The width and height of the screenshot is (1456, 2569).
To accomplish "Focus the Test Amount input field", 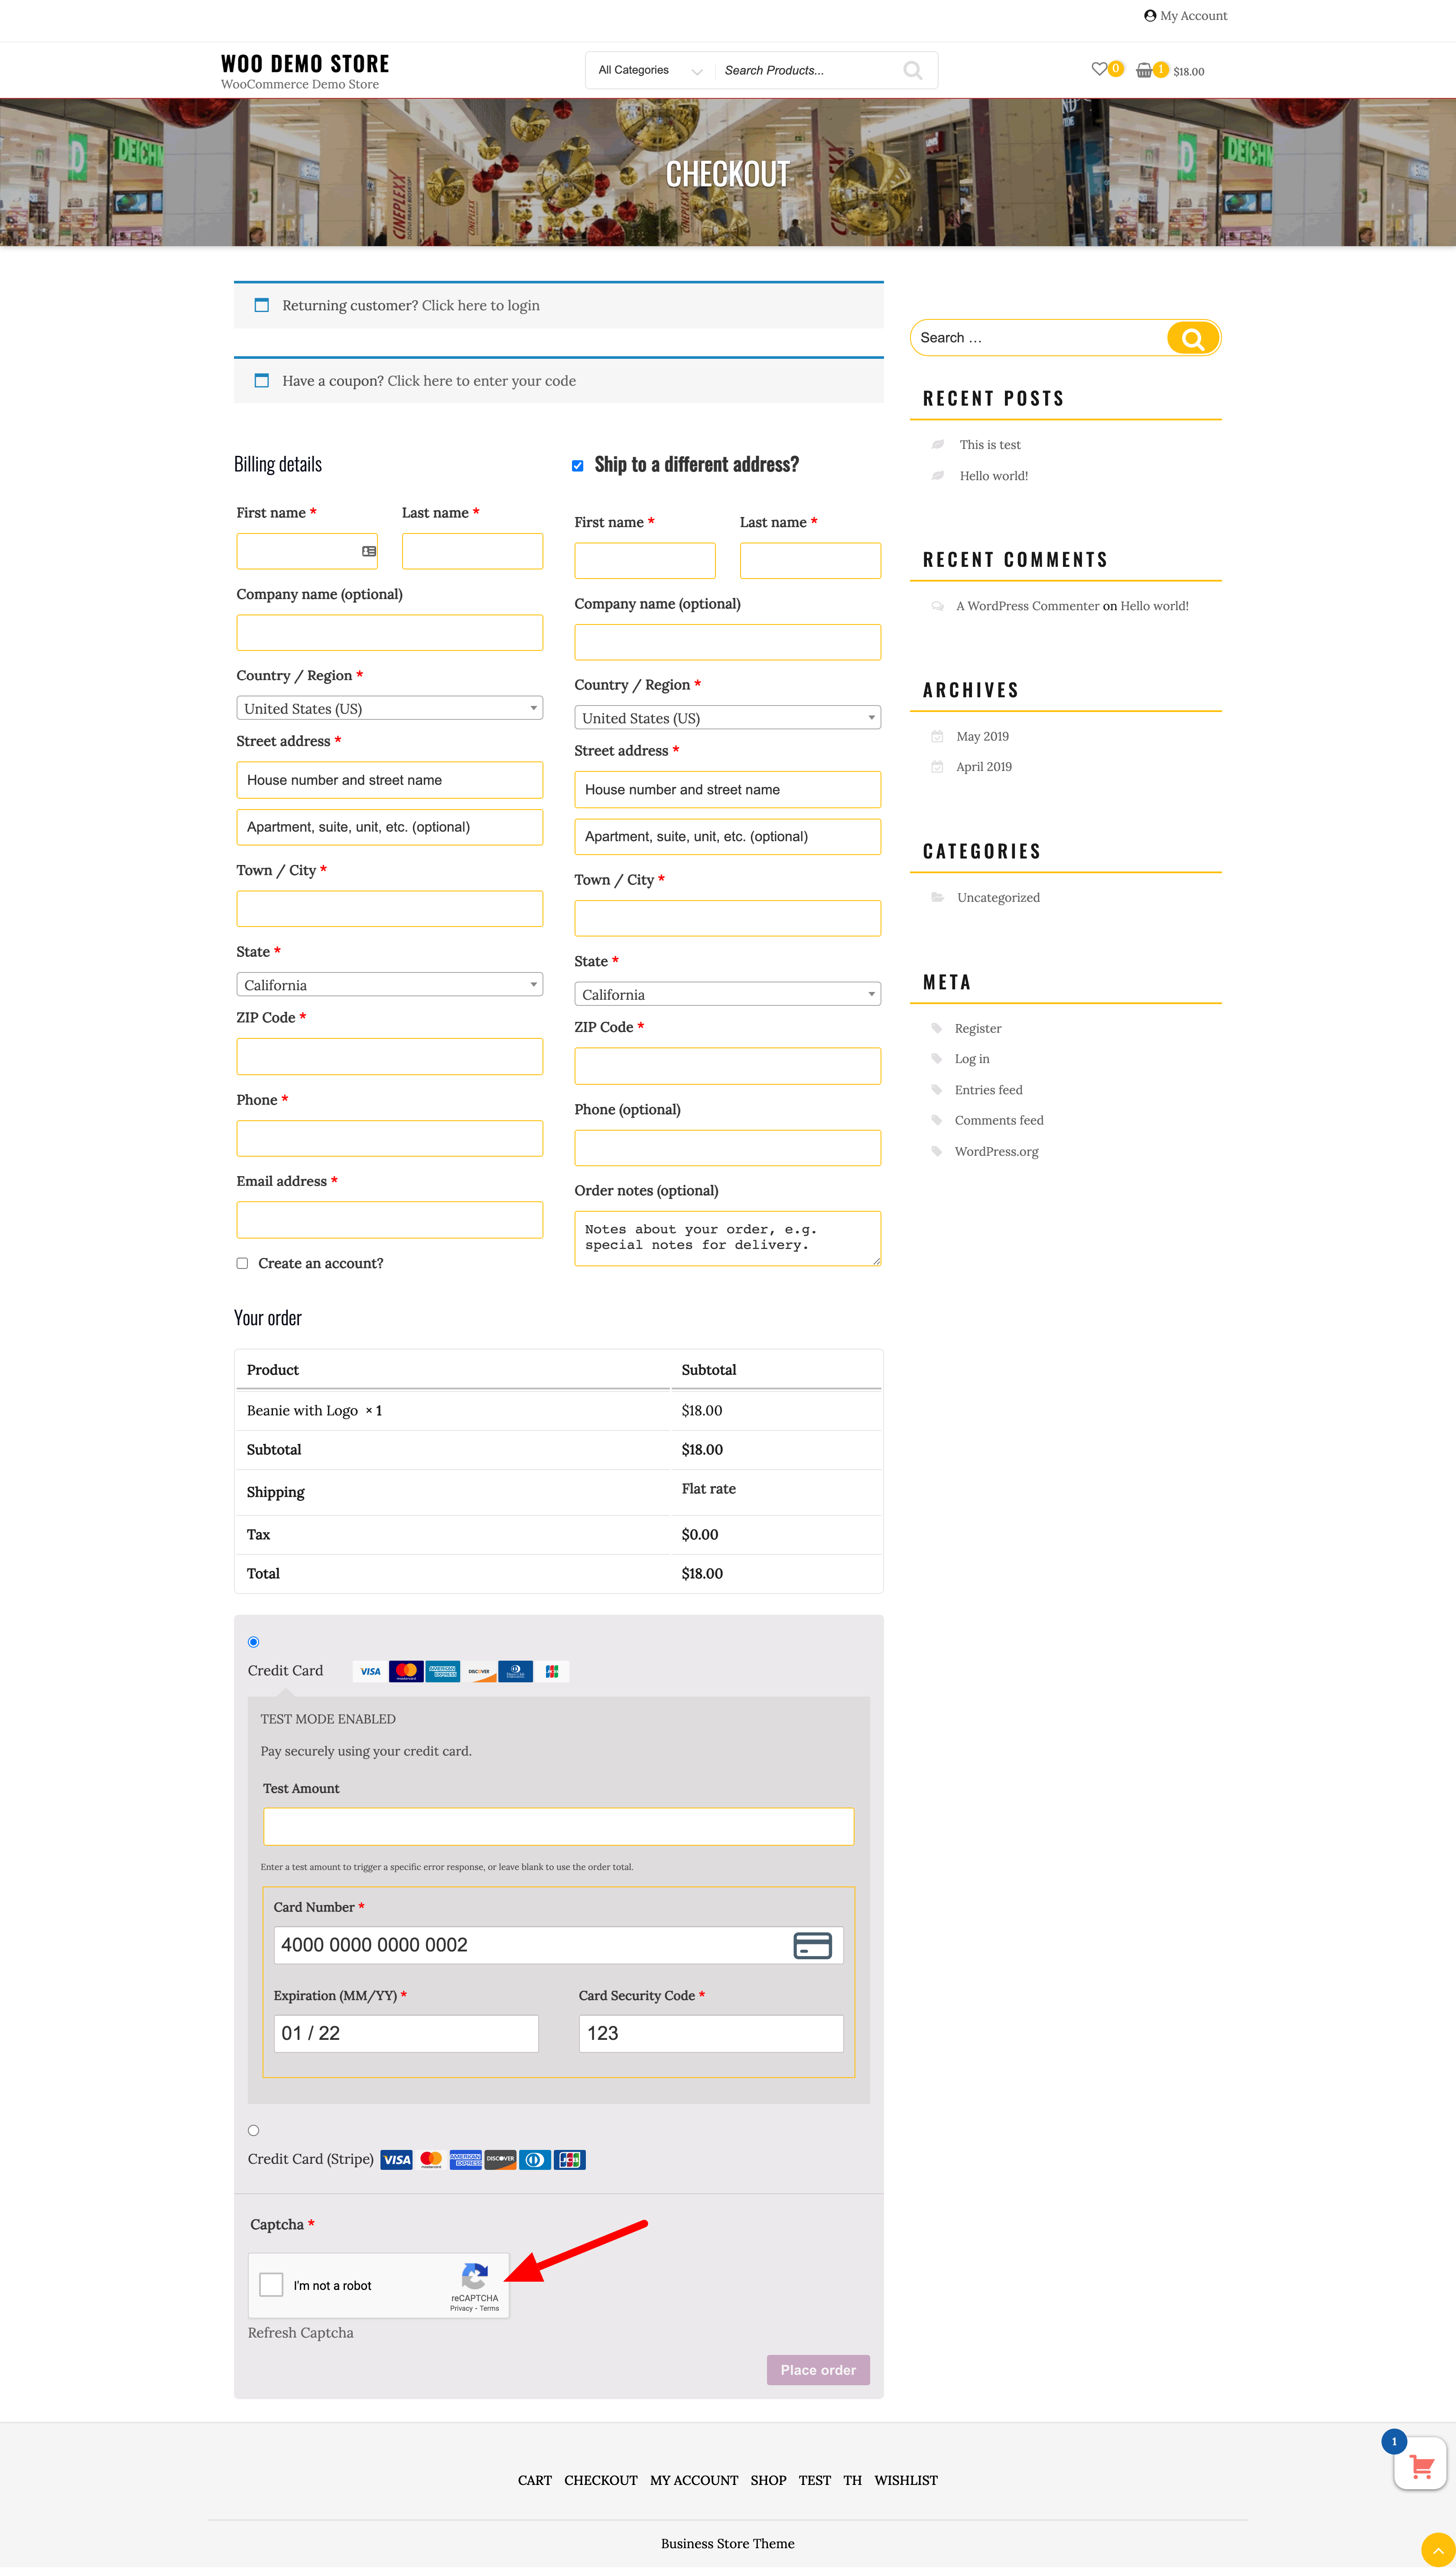I will [x=559, y=1827].
